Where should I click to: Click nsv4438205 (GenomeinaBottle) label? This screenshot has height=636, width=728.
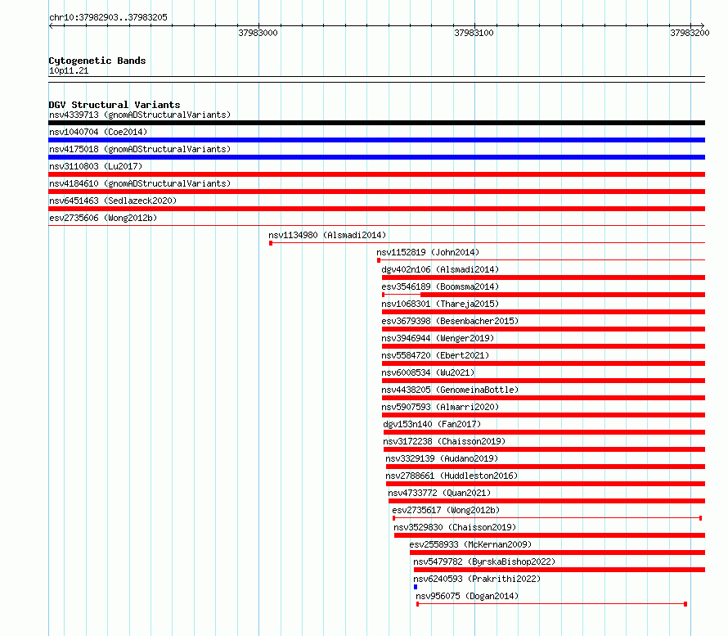pyautogui.click(x=450, y=390)
